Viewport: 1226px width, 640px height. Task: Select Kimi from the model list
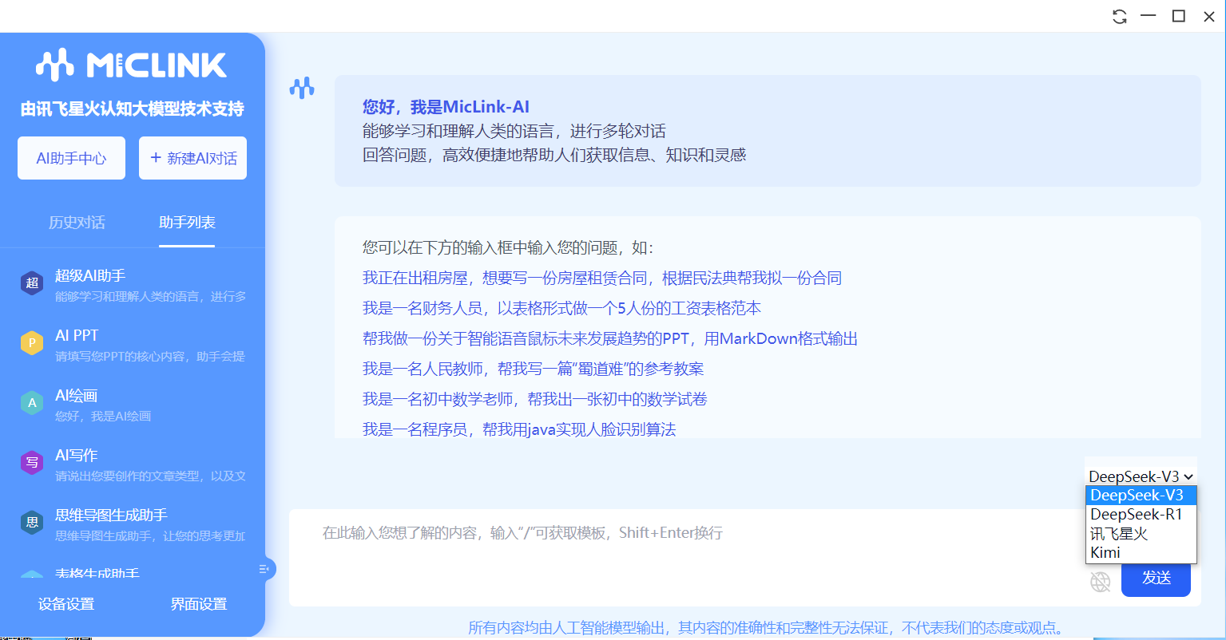click(x=1141, y=552)
